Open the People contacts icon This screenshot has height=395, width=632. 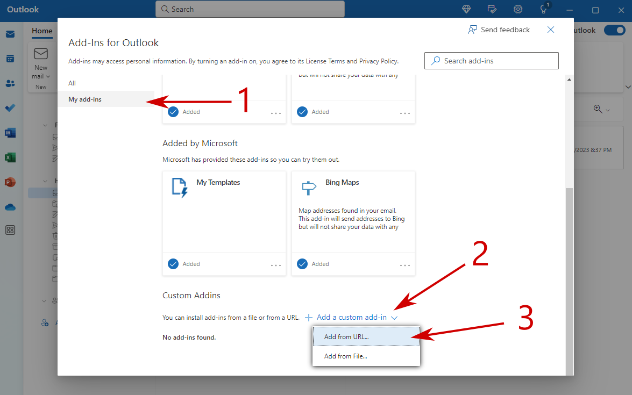[10, 83]
